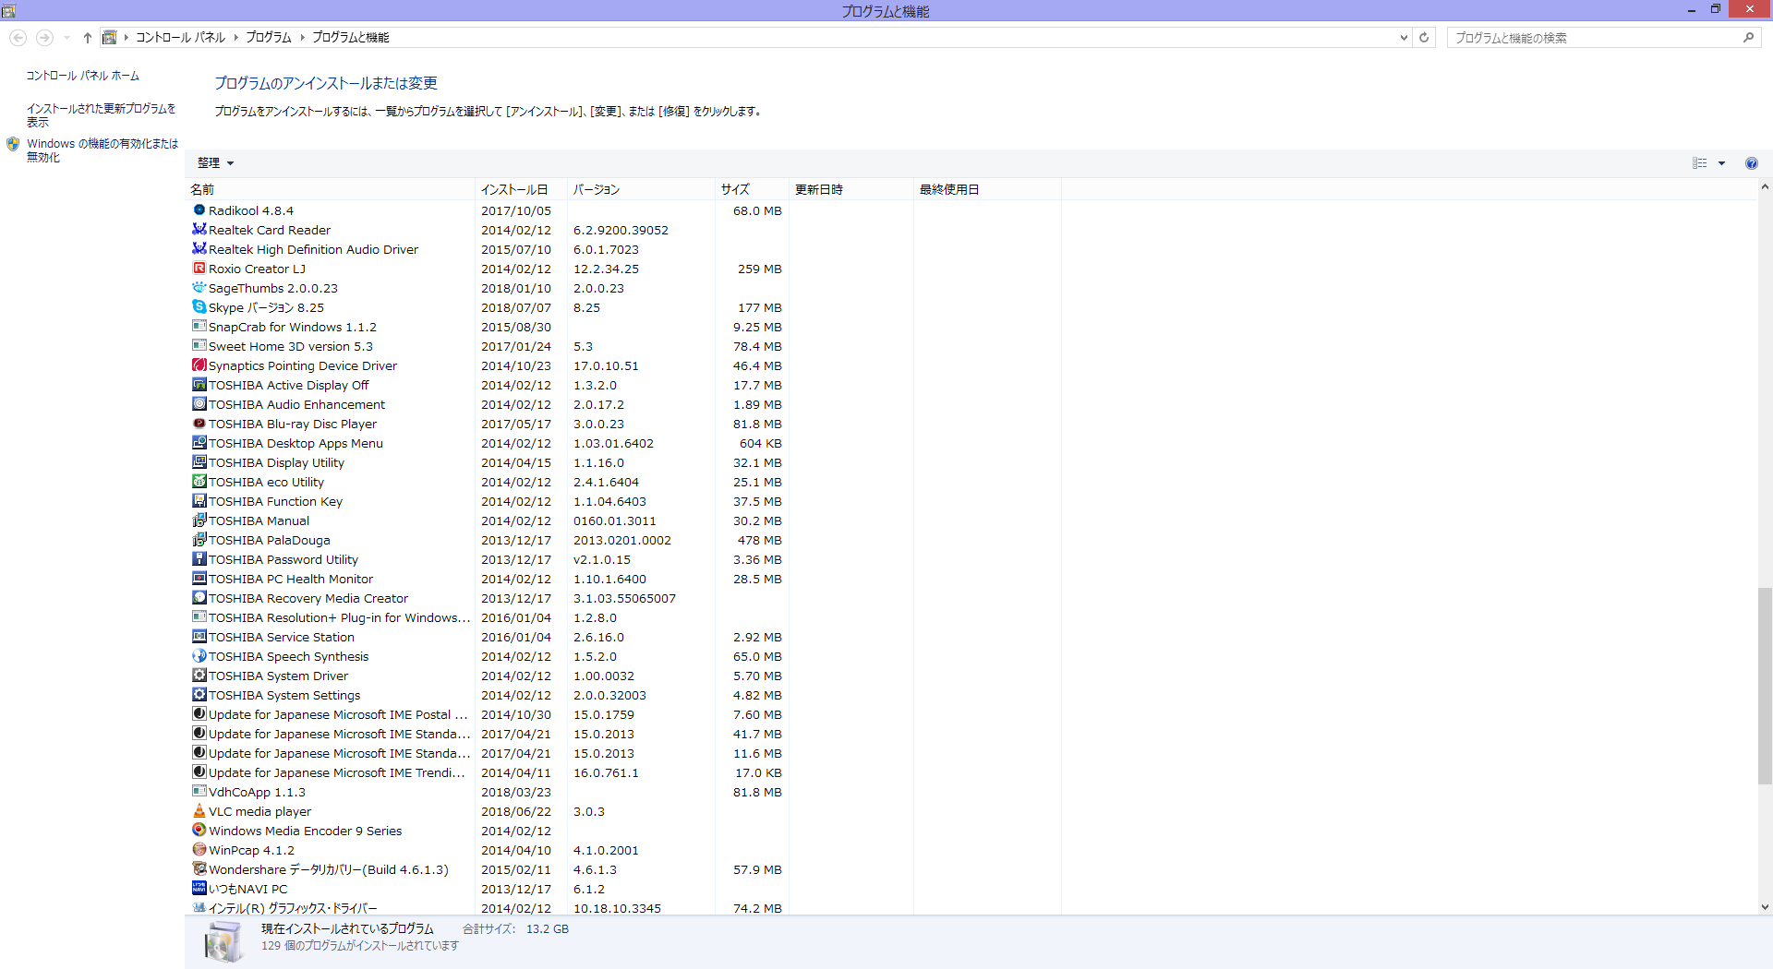
Task: Click the いつもNAVI PC icon
Action: pos(199,889)
